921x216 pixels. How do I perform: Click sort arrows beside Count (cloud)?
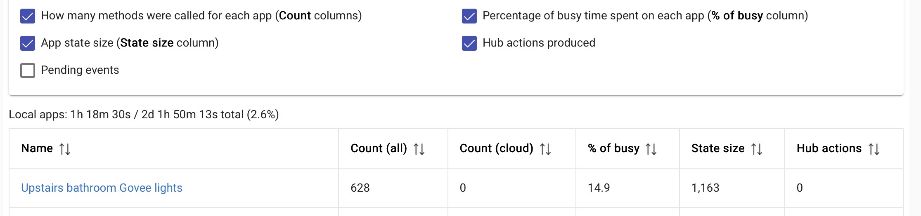[545, 149]
